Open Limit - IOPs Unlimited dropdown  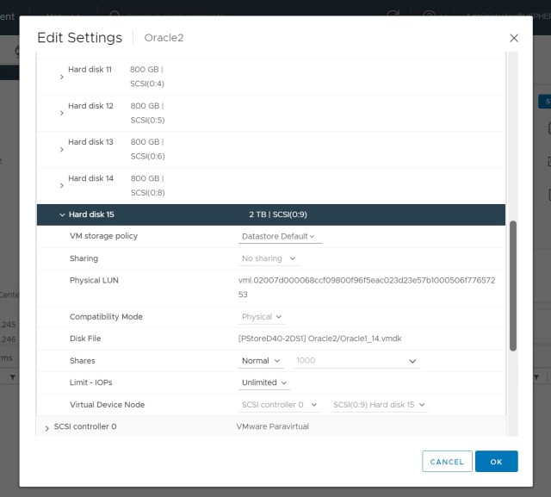pos(264,382)
